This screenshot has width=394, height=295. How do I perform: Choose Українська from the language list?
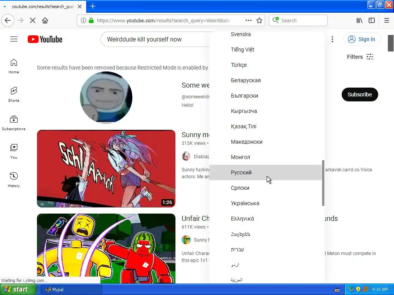tap(265, 203)
